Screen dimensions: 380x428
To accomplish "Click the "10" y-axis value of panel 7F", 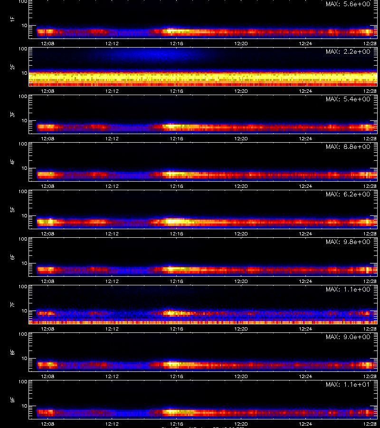I will click(x=24, y=311).
